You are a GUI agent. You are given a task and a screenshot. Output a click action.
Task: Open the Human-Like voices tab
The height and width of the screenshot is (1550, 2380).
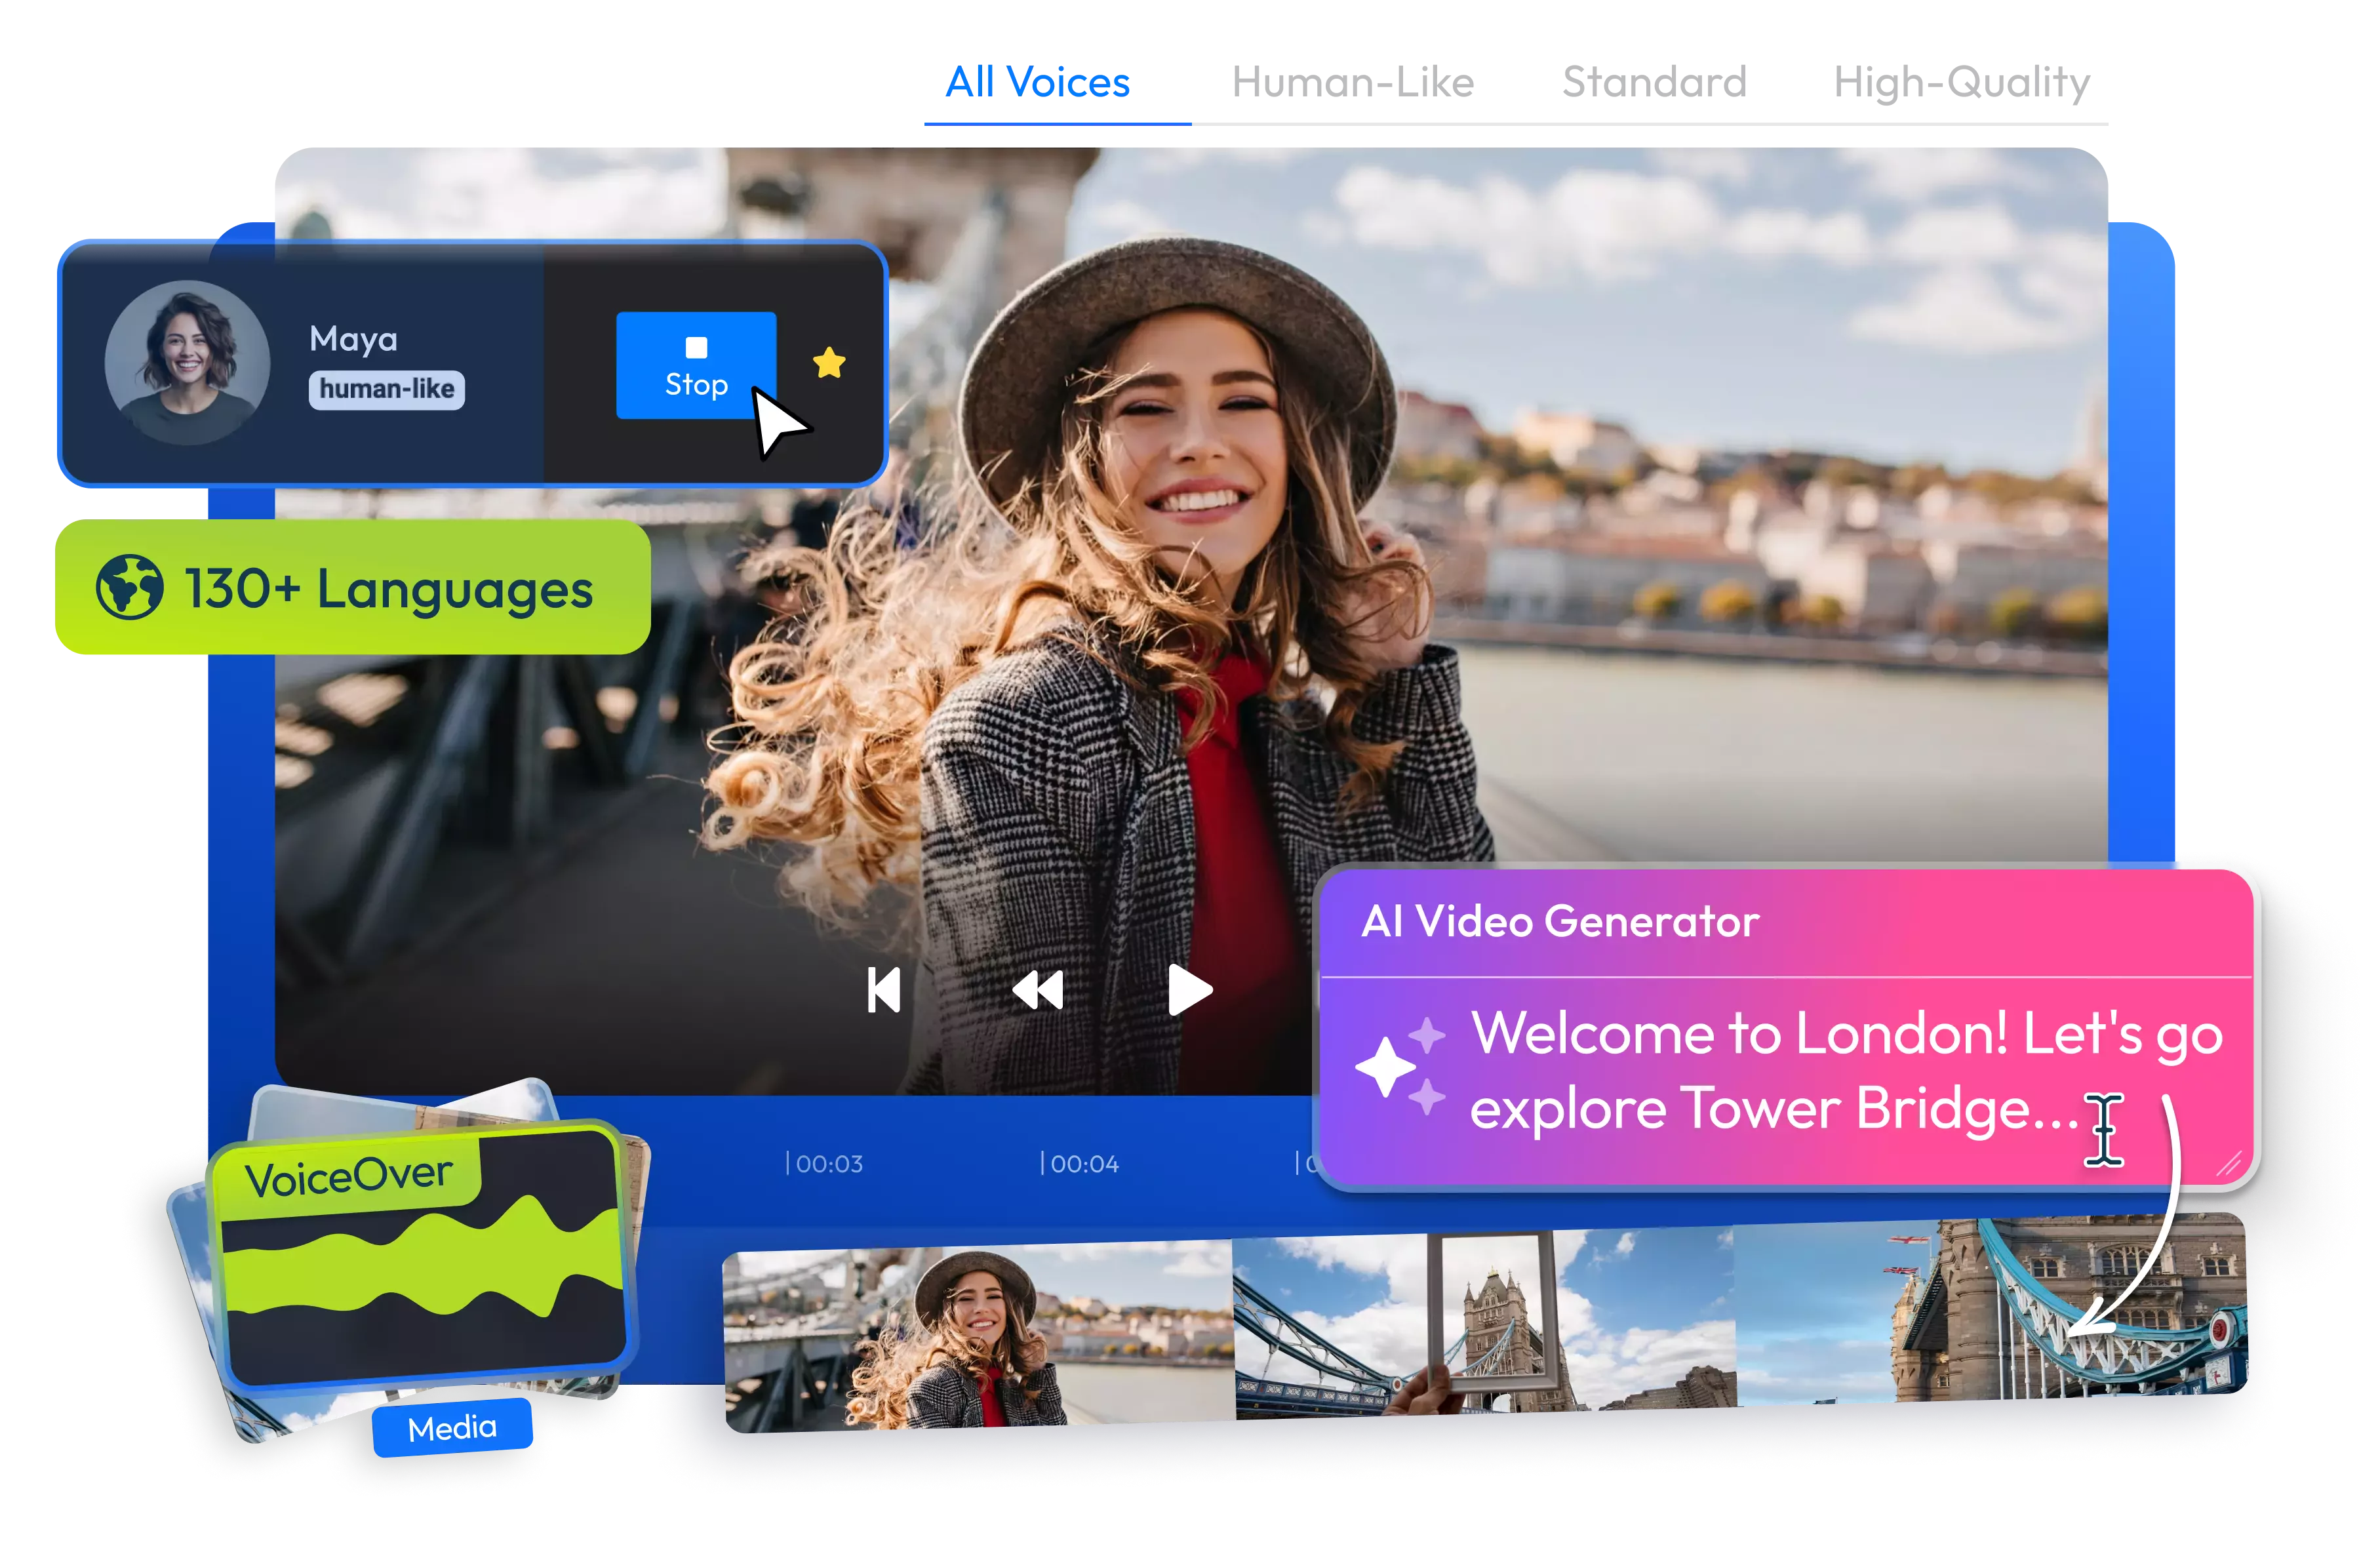[x=1352, y=82]
